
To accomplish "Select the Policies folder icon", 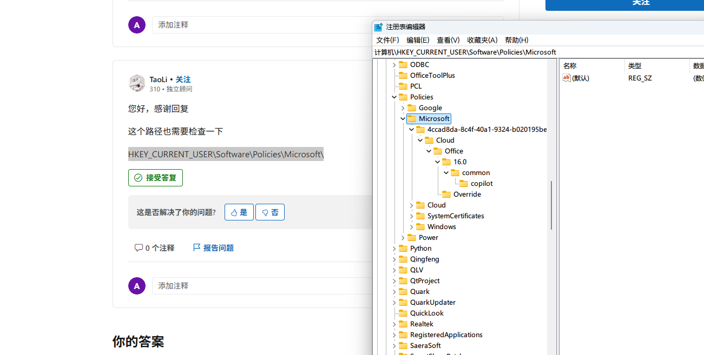I will pos(403,97).
